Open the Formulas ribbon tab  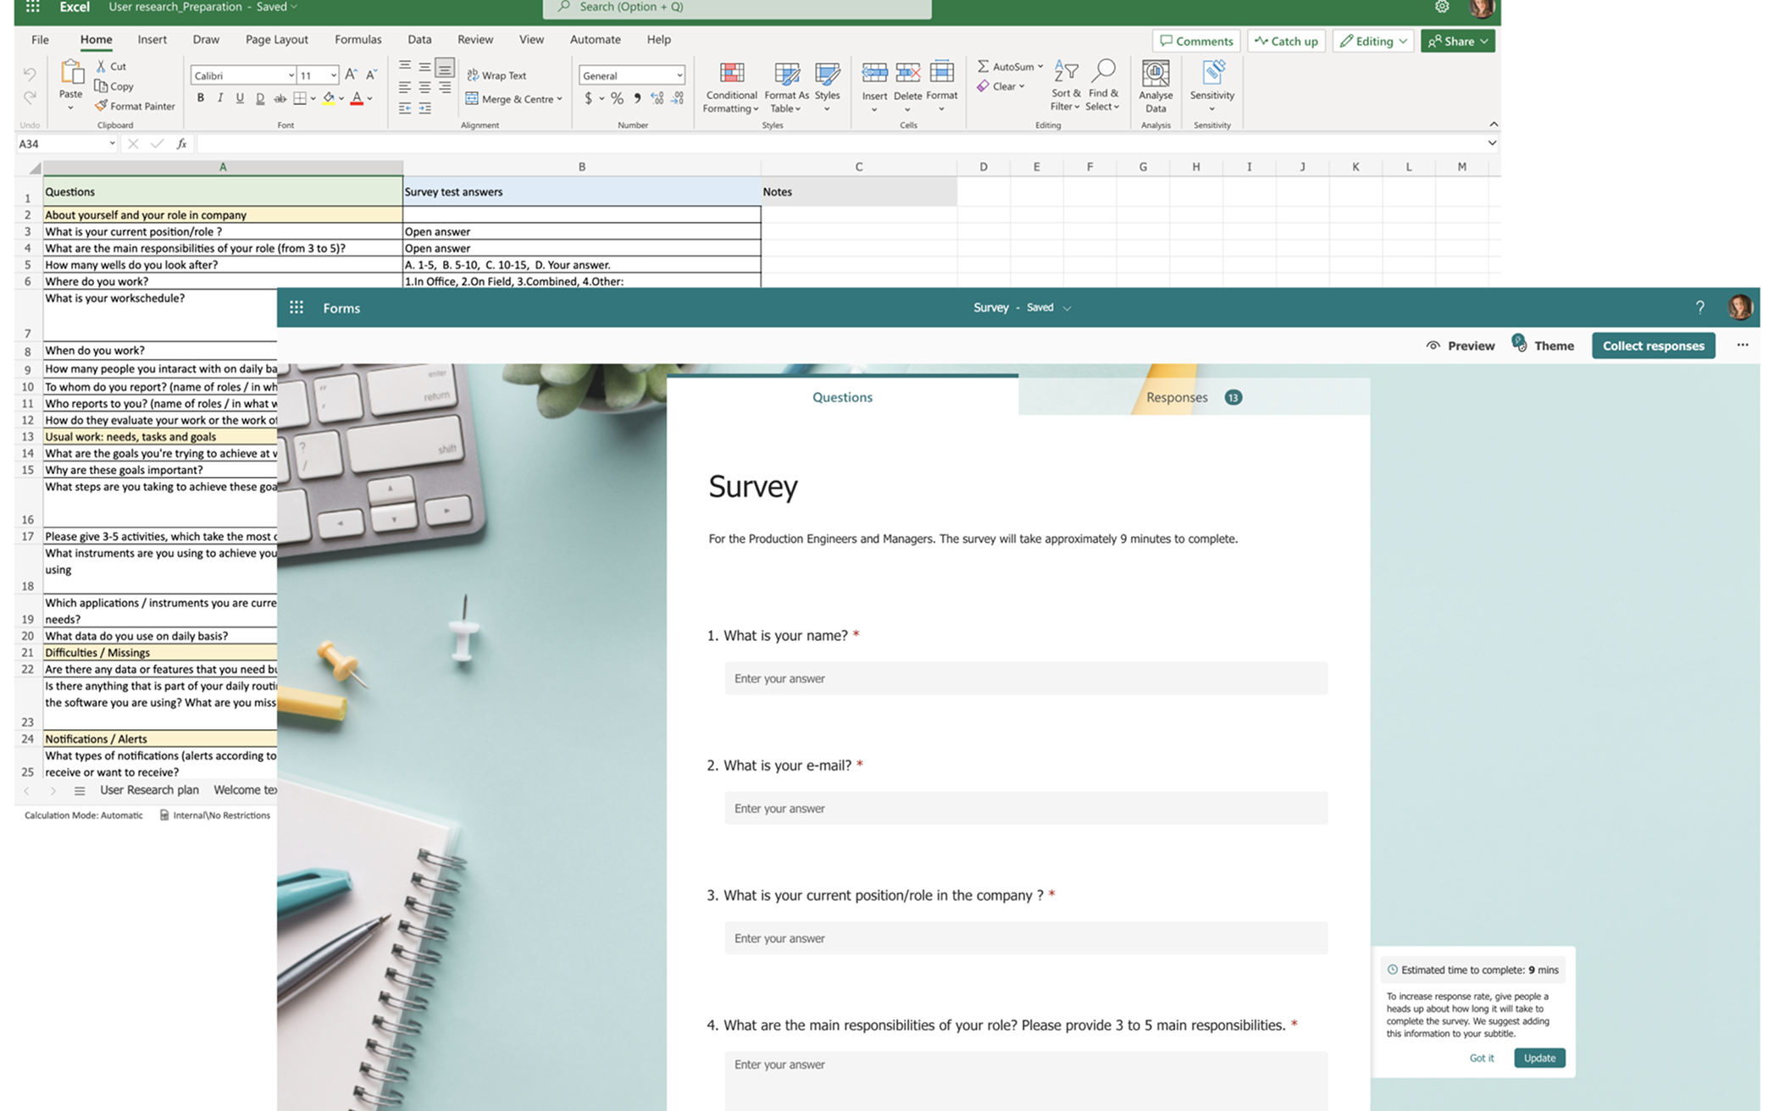(358, 40)
